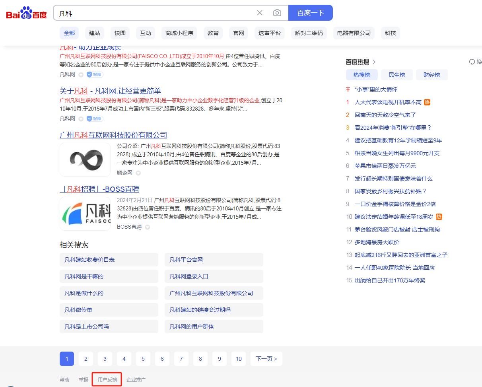Go to results page 5
Viewport: 482px width, 387px height.
(x=143, y=359)
